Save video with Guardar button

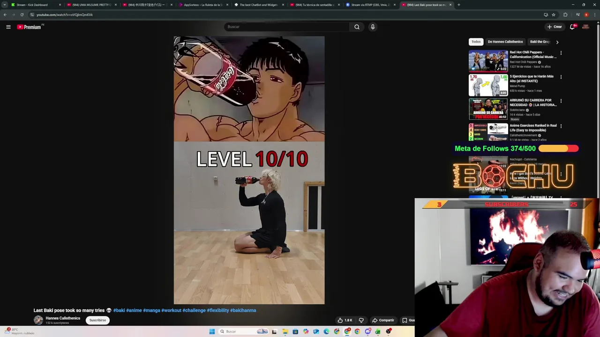(408, 320)
